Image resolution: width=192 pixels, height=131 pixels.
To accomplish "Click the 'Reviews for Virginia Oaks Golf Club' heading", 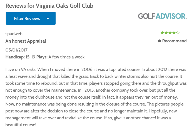I will (49, 6).
